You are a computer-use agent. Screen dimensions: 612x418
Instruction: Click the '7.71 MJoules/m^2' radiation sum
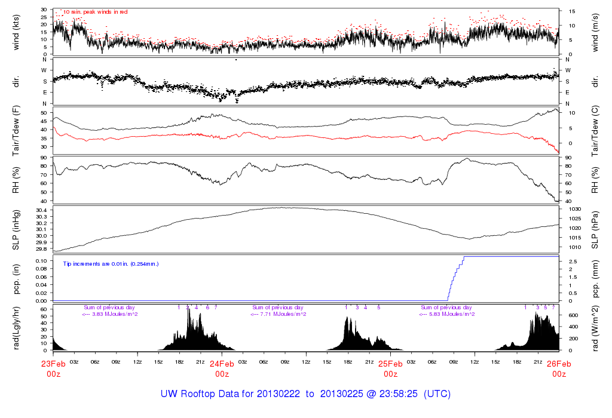283,314
